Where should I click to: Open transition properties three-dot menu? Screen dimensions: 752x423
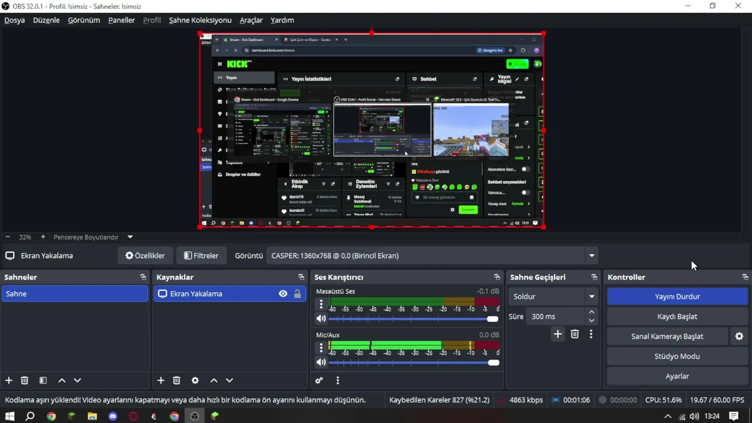click(x=591, y=334)
